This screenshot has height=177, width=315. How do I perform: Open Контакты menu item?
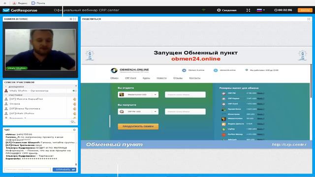pos(195,78)
